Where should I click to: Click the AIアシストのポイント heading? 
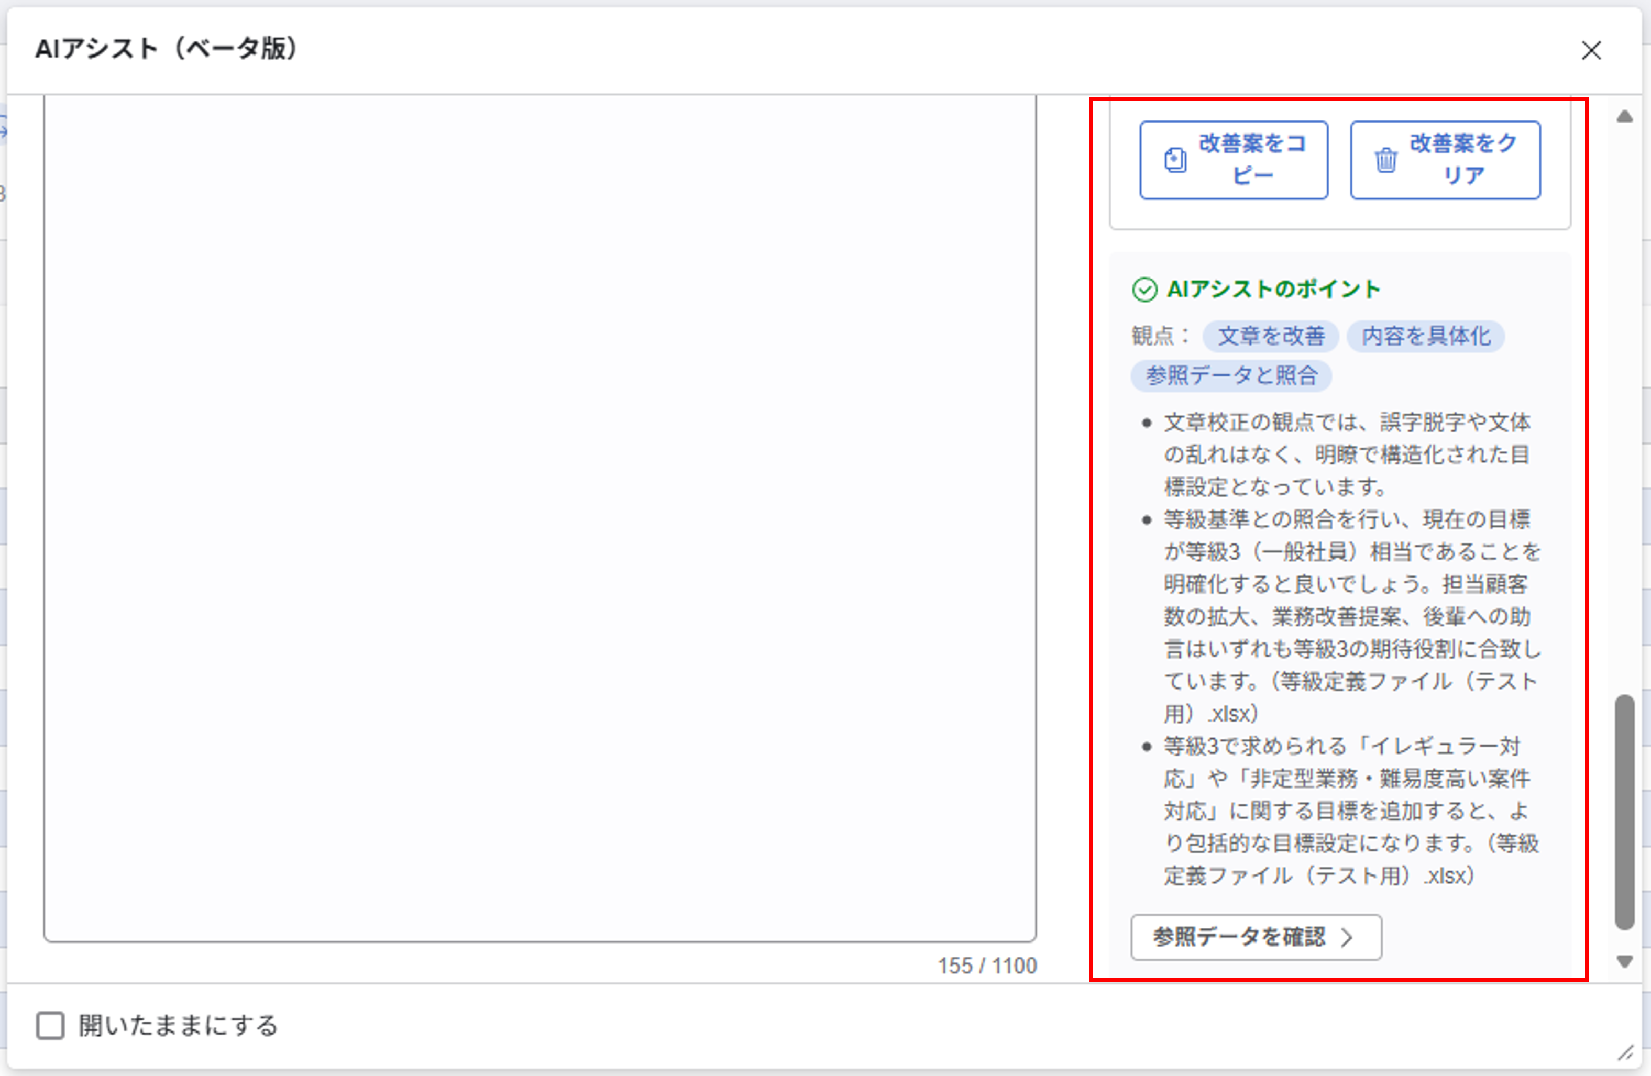pos(1274,290)
